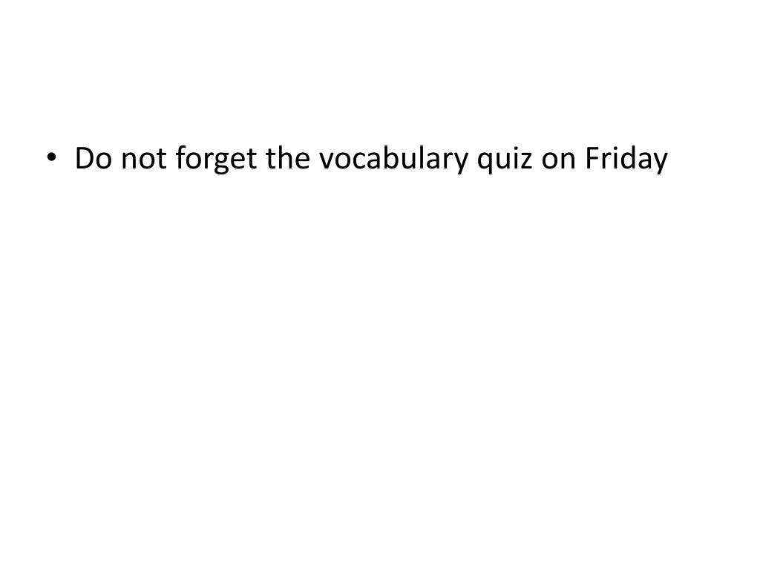
Task: Select the word "Do" in the bullet
Action: pyautogui.click(x=93, y=158)
